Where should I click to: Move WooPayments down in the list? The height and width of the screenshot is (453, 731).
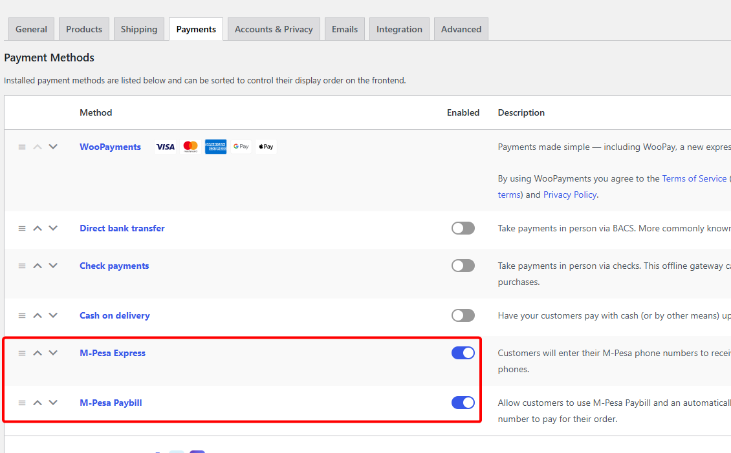pyautogui.click(x=53, y=147)
